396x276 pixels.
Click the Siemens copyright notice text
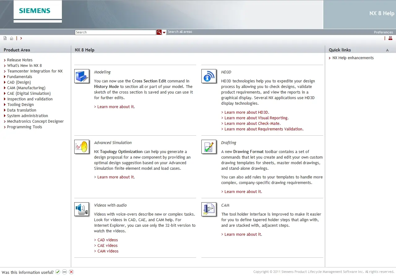[x=324, y=272]
